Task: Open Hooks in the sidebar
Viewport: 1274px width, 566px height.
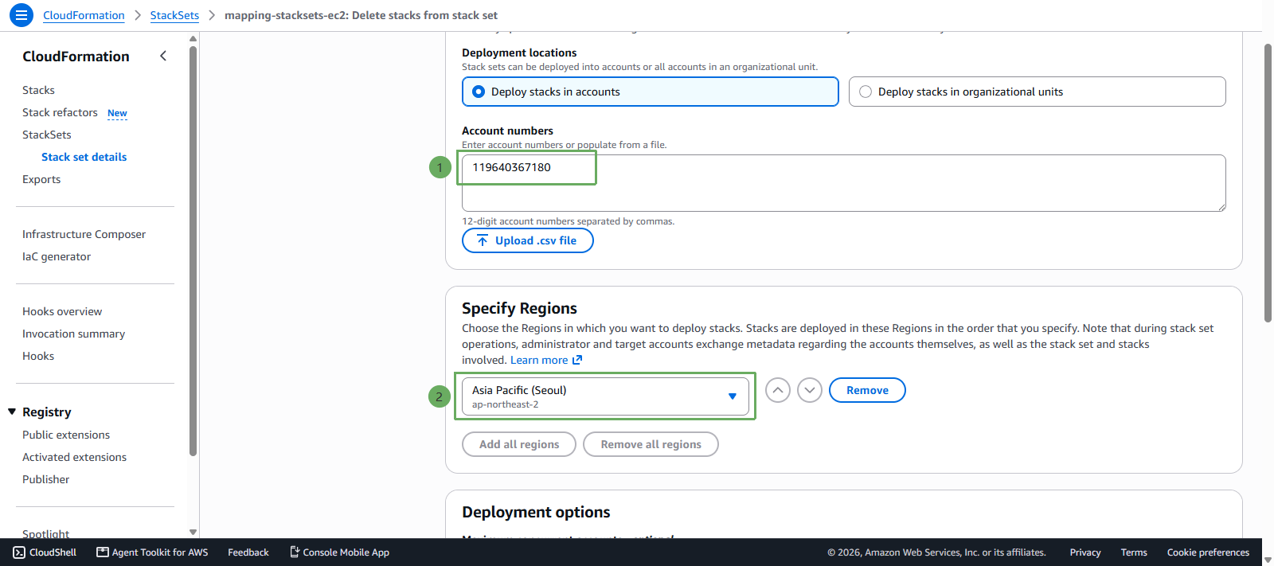Action: coord(38,356)
